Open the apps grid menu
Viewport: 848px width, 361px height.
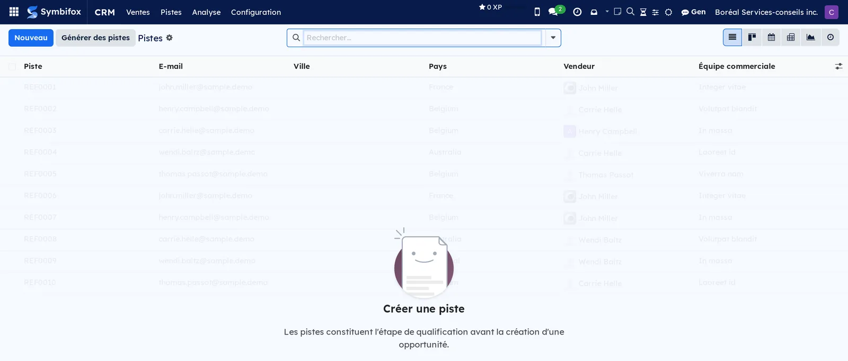click(x=14, y=12)
